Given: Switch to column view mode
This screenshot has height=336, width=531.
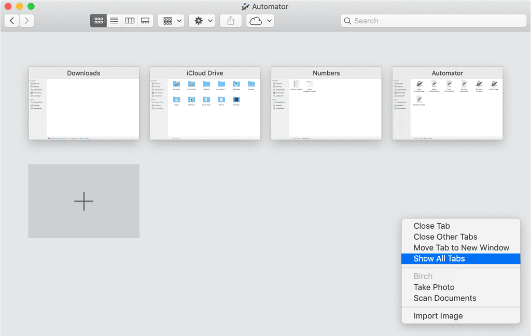Looking at the screenshot, I should coord(130,20).
